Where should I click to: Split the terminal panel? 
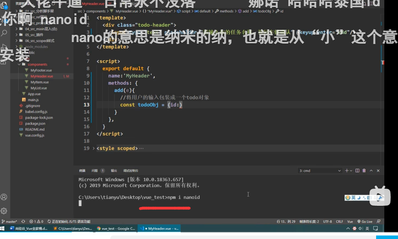coord(357,171)
